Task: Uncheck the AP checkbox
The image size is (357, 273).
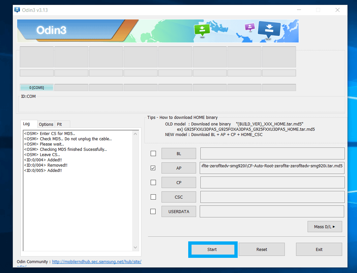Action: 153,168
